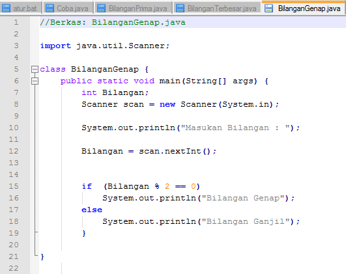Click the closing brace on line 21

pyautogui.click(x=42, y=256)
